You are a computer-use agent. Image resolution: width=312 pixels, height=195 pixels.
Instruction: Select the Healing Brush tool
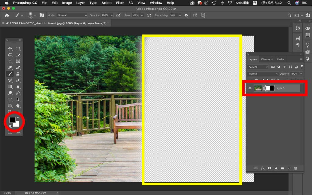[18, 68]
